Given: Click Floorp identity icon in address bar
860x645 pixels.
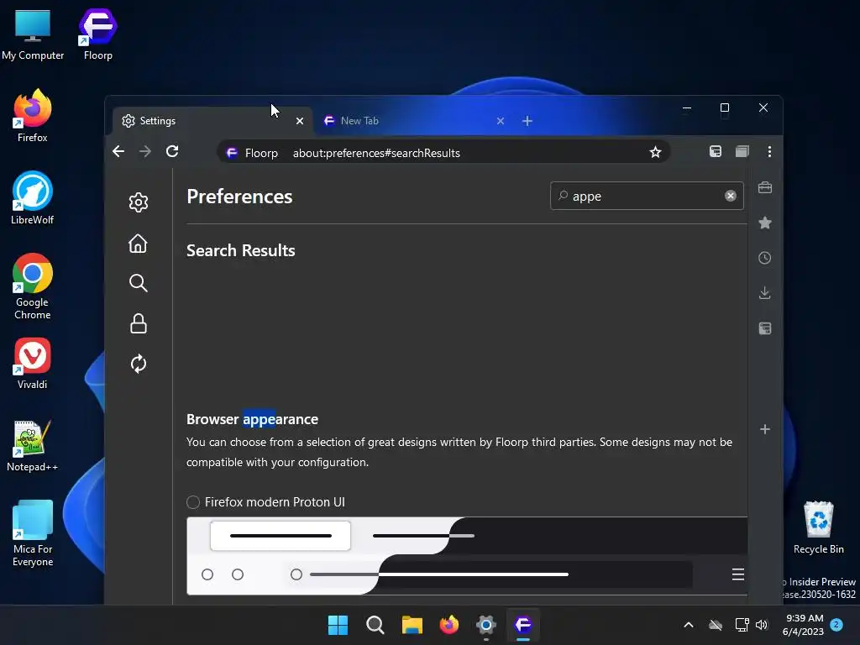Looking at the screenshot, I should coord(232,153).
